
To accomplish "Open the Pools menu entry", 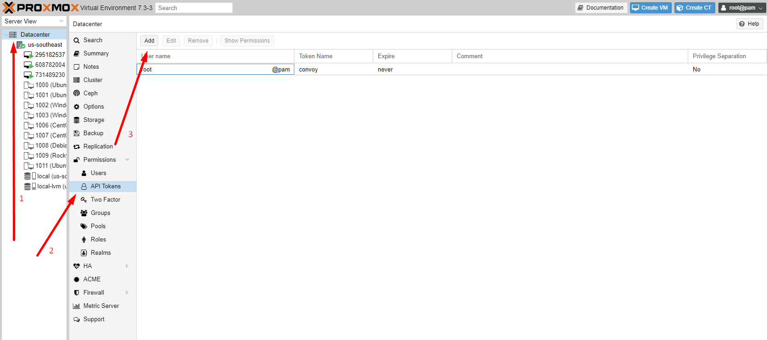I will coord(103,226).
